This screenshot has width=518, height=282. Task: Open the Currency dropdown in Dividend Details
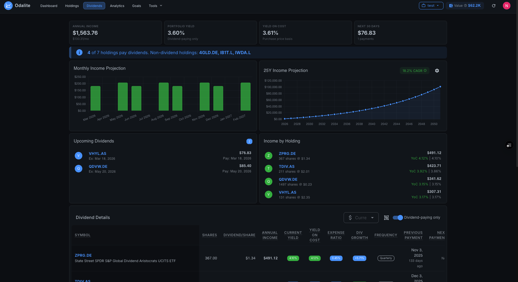[361, 218]
